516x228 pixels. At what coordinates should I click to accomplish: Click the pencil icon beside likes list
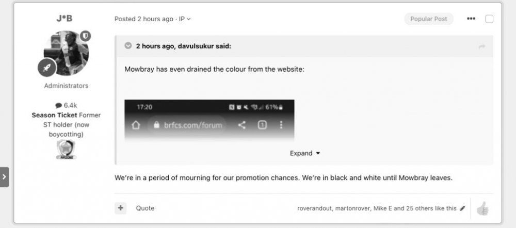coord(462,208)
